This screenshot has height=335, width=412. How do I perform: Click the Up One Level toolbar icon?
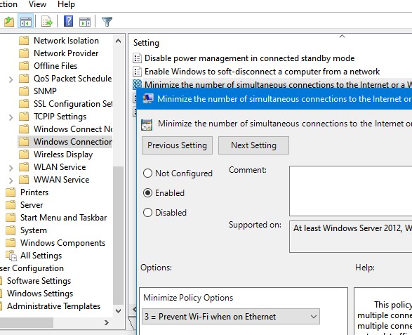tap(9, 22)
